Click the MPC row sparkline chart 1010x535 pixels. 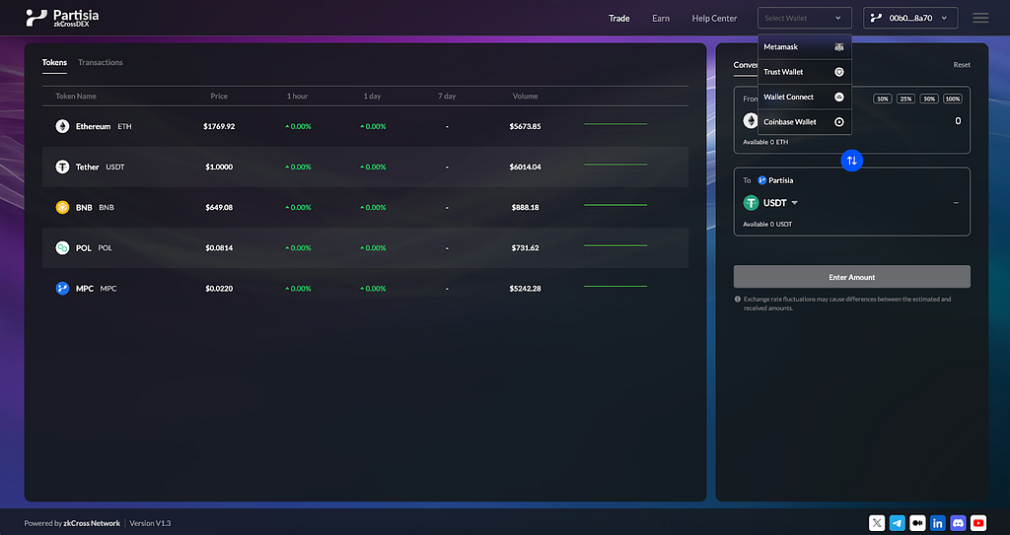click(615, 286)
